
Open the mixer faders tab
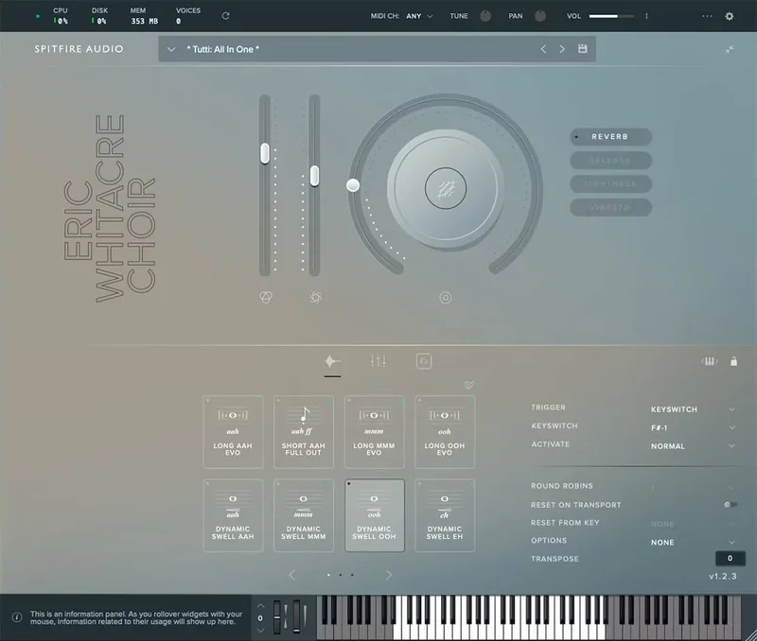click(378, 361)
